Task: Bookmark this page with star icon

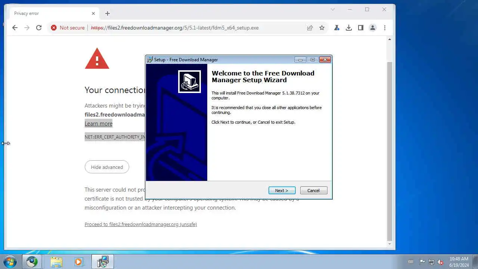Action: pos(322,28)
